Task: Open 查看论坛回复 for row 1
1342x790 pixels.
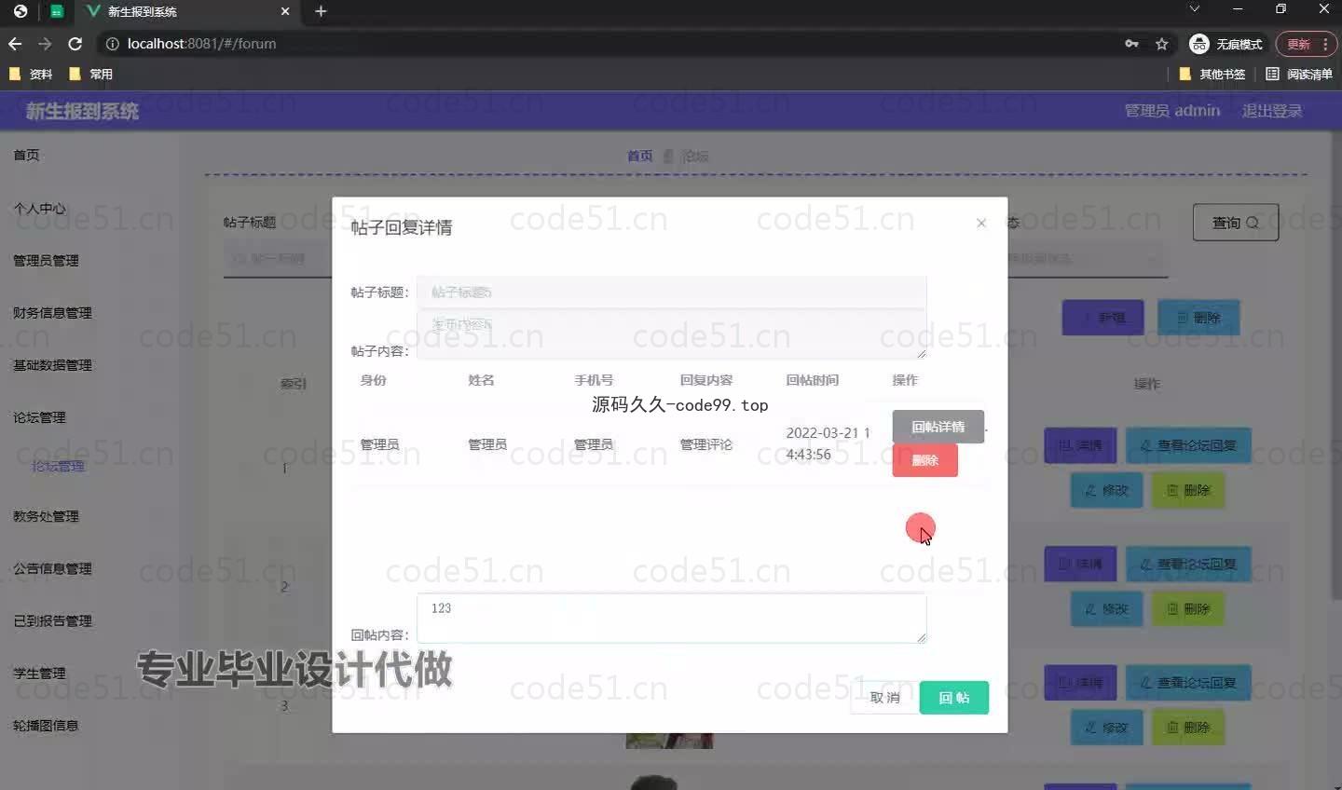Action: point(1188,445)
